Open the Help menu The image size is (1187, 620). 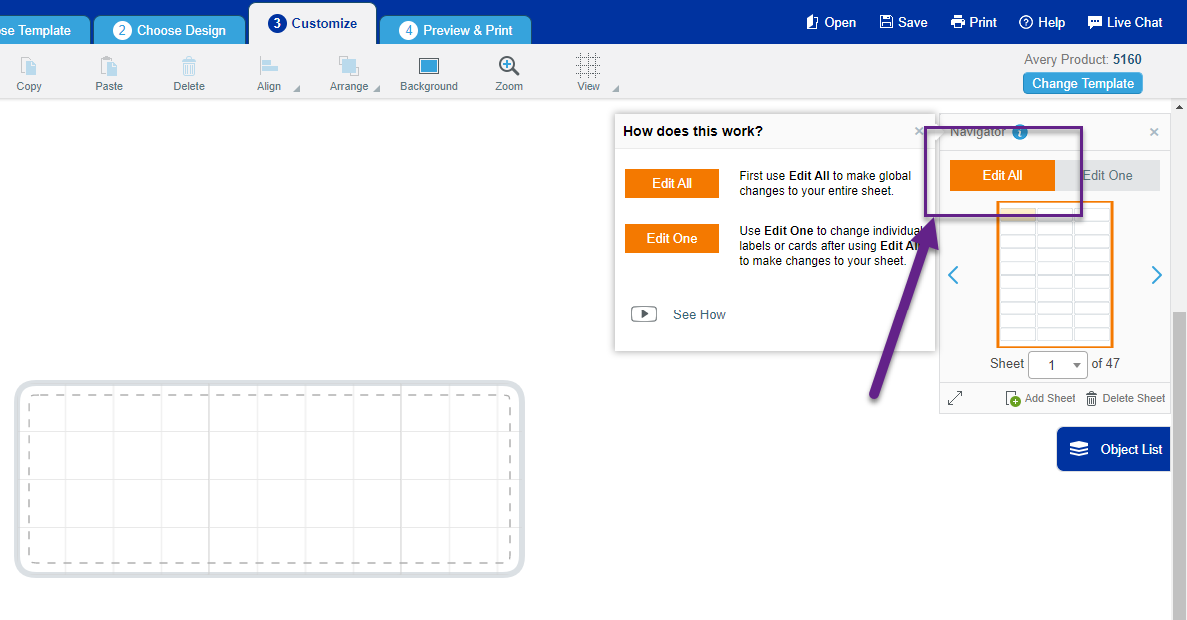(x=1042, y=23)
